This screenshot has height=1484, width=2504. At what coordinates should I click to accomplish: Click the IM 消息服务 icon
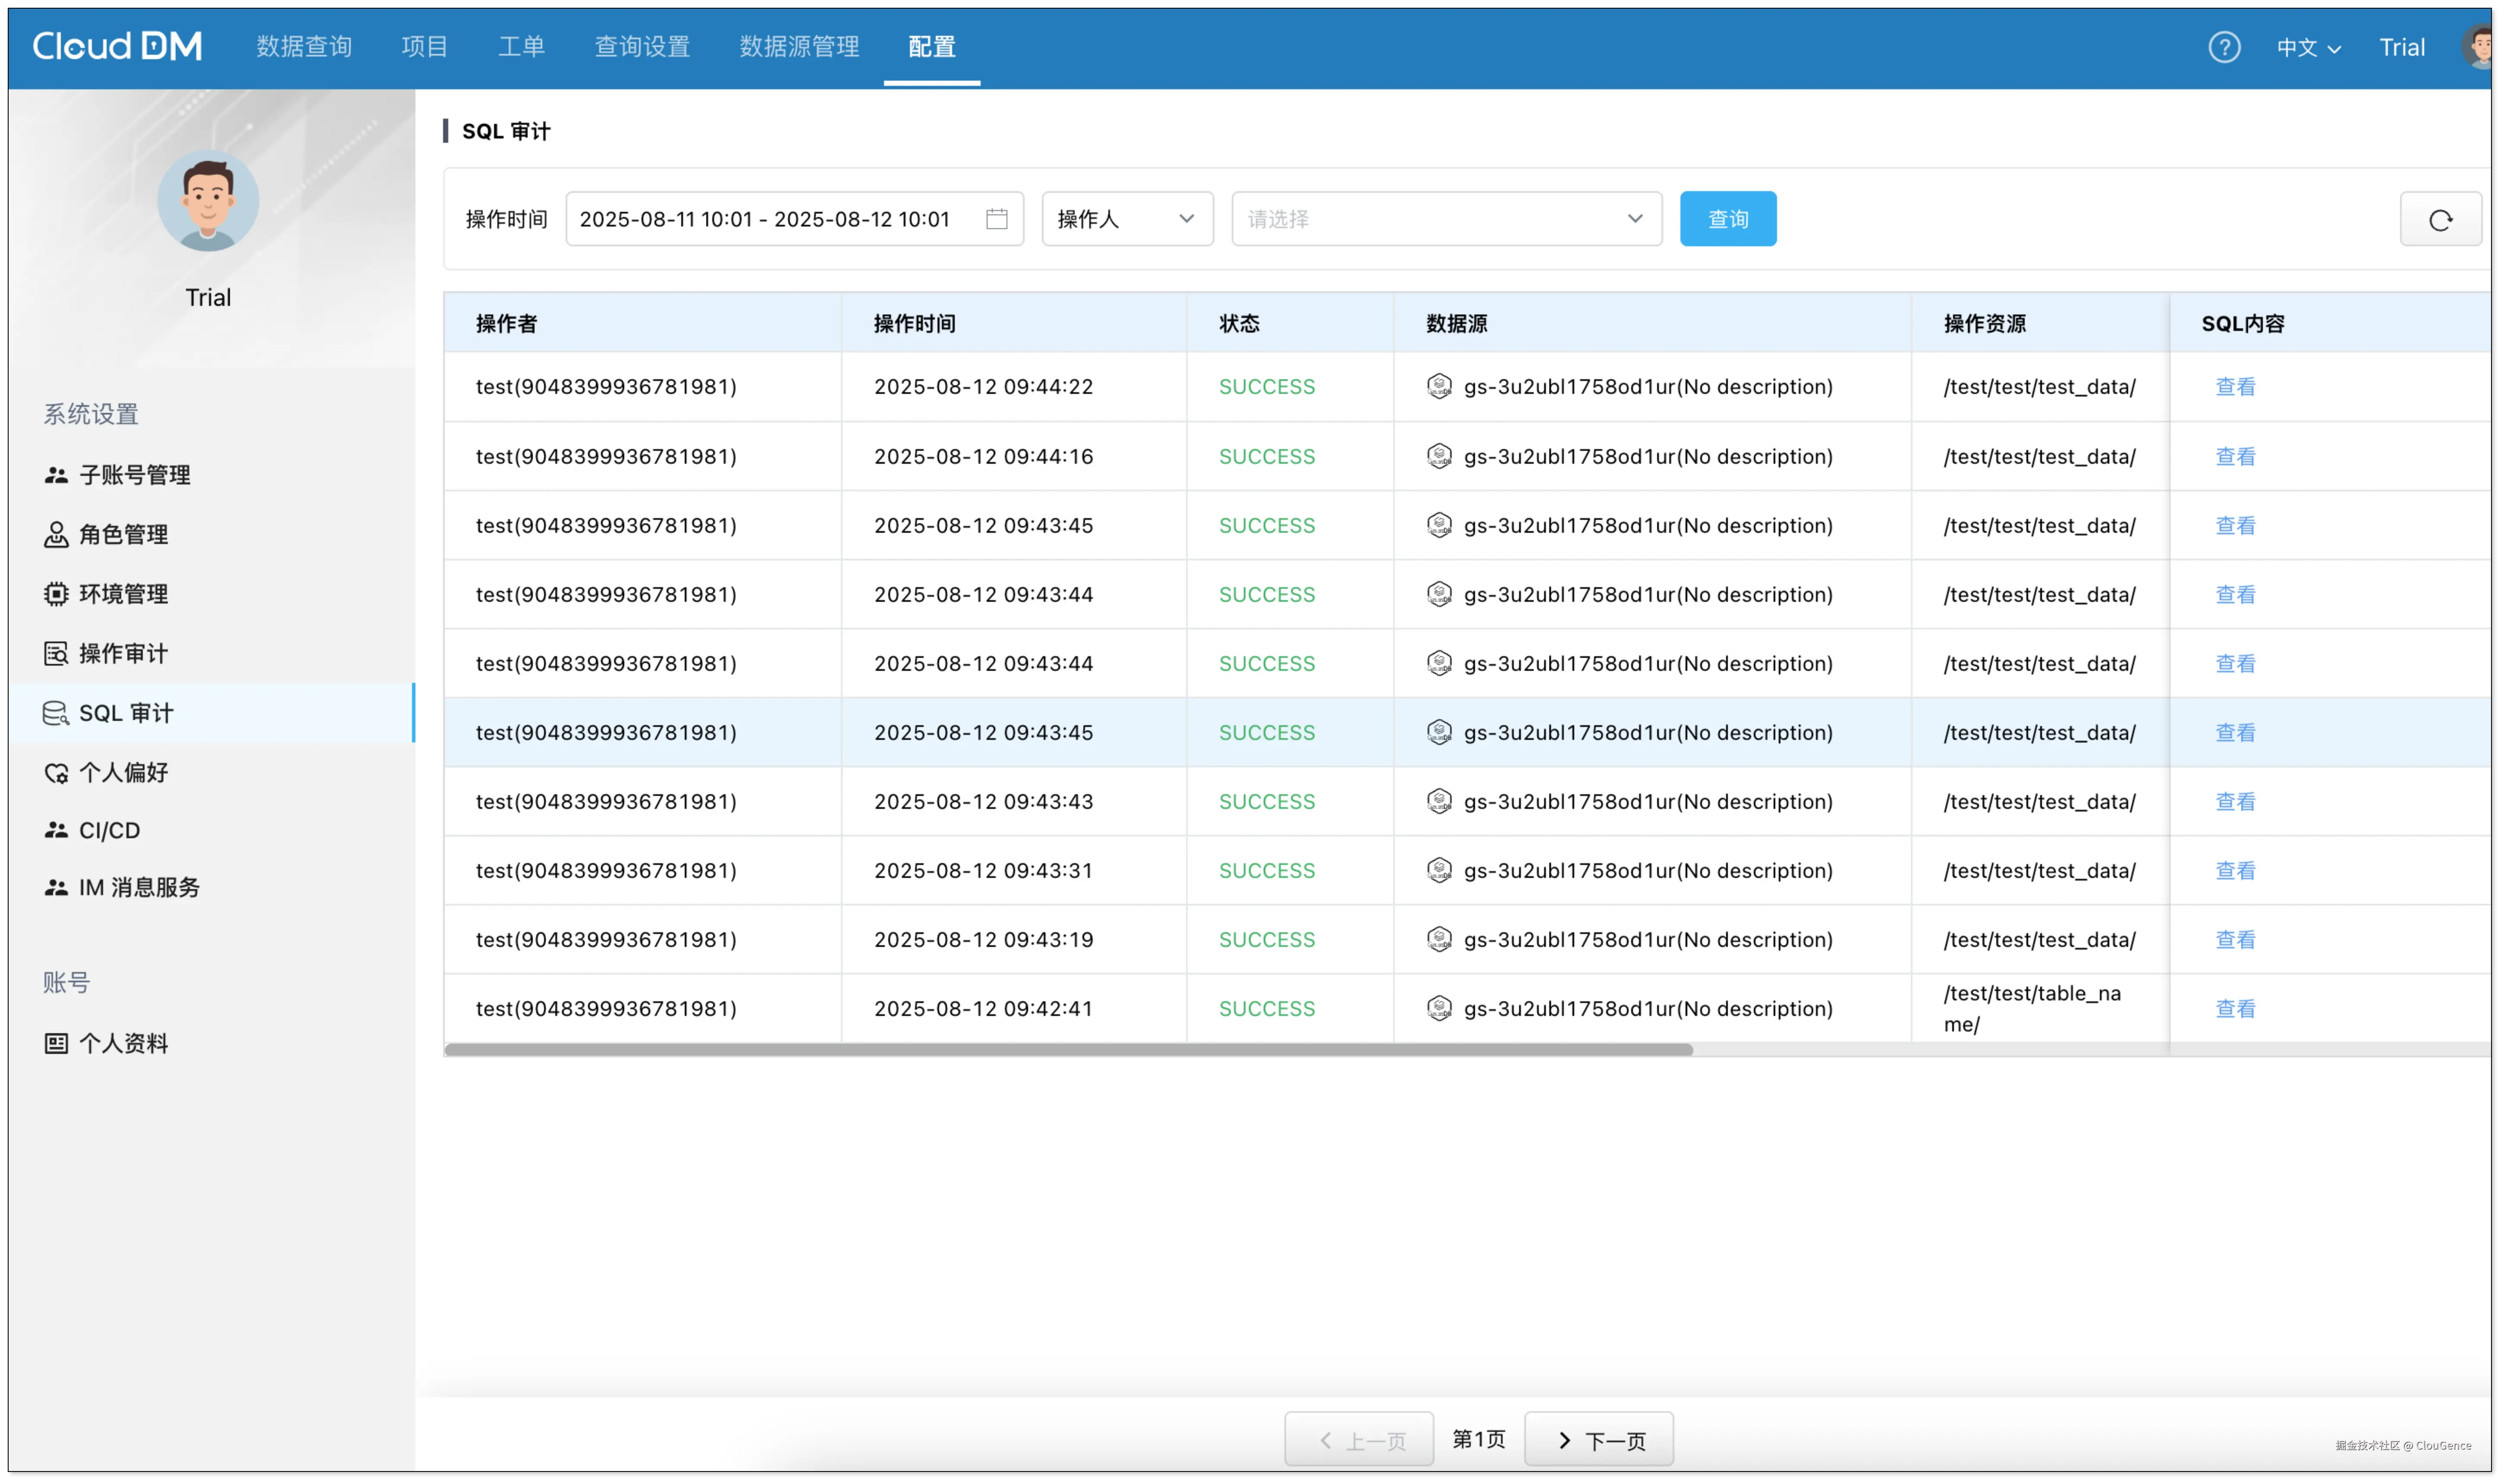(56, 887)
